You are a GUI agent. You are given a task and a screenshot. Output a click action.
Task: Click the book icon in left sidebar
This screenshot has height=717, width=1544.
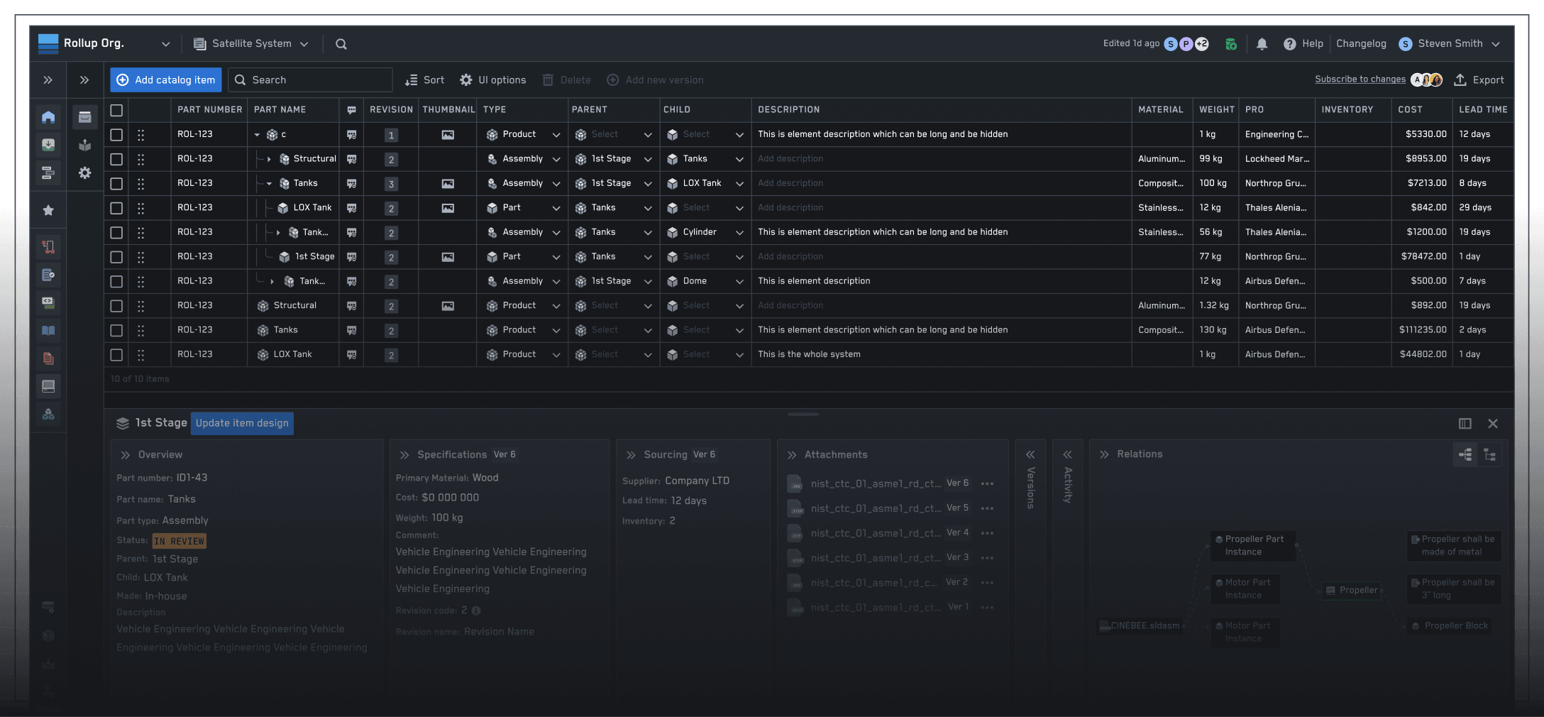(x=48, y=330)
